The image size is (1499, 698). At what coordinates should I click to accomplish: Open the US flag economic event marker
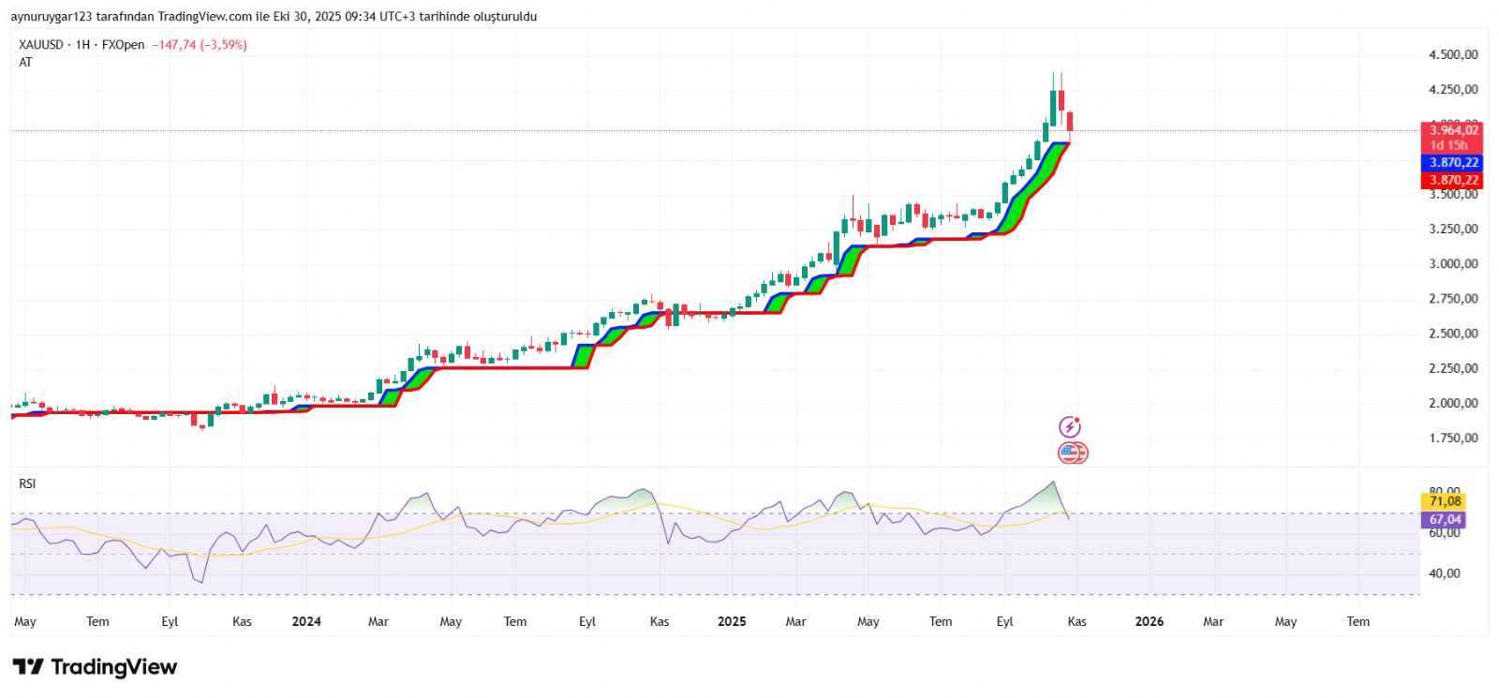1072,453
